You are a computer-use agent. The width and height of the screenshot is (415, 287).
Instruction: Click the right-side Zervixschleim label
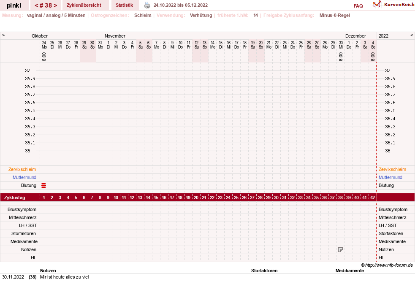392,169
